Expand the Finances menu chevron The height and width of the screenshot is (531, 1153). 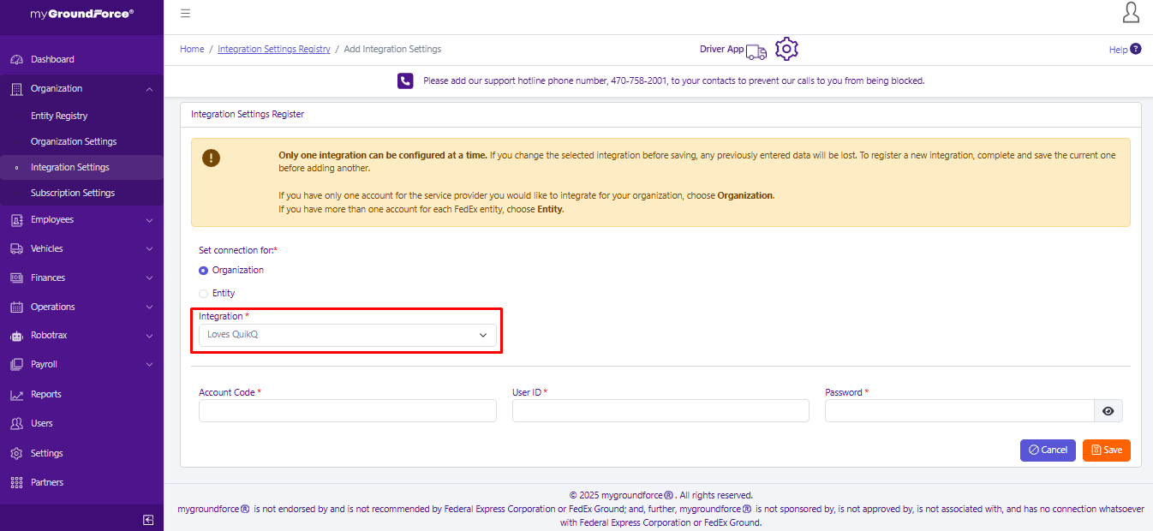tap(150, 278)
